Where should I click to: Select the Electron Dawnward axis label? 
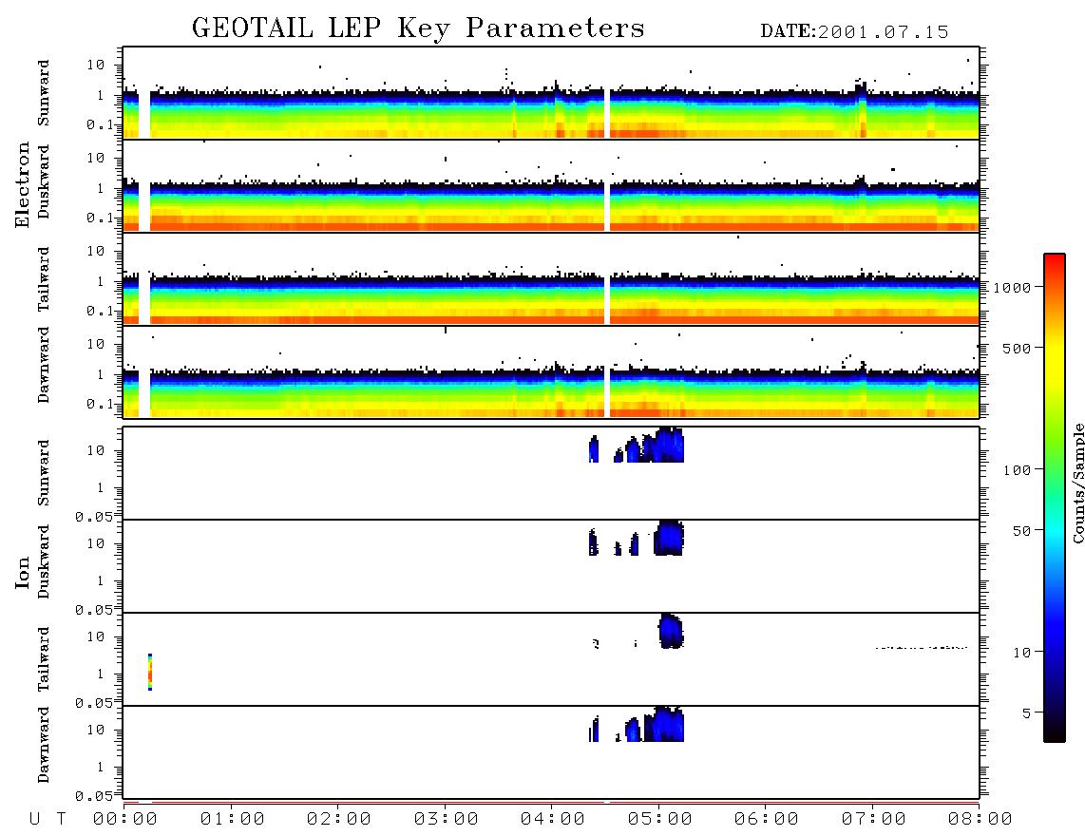click(x=44, y=366)
